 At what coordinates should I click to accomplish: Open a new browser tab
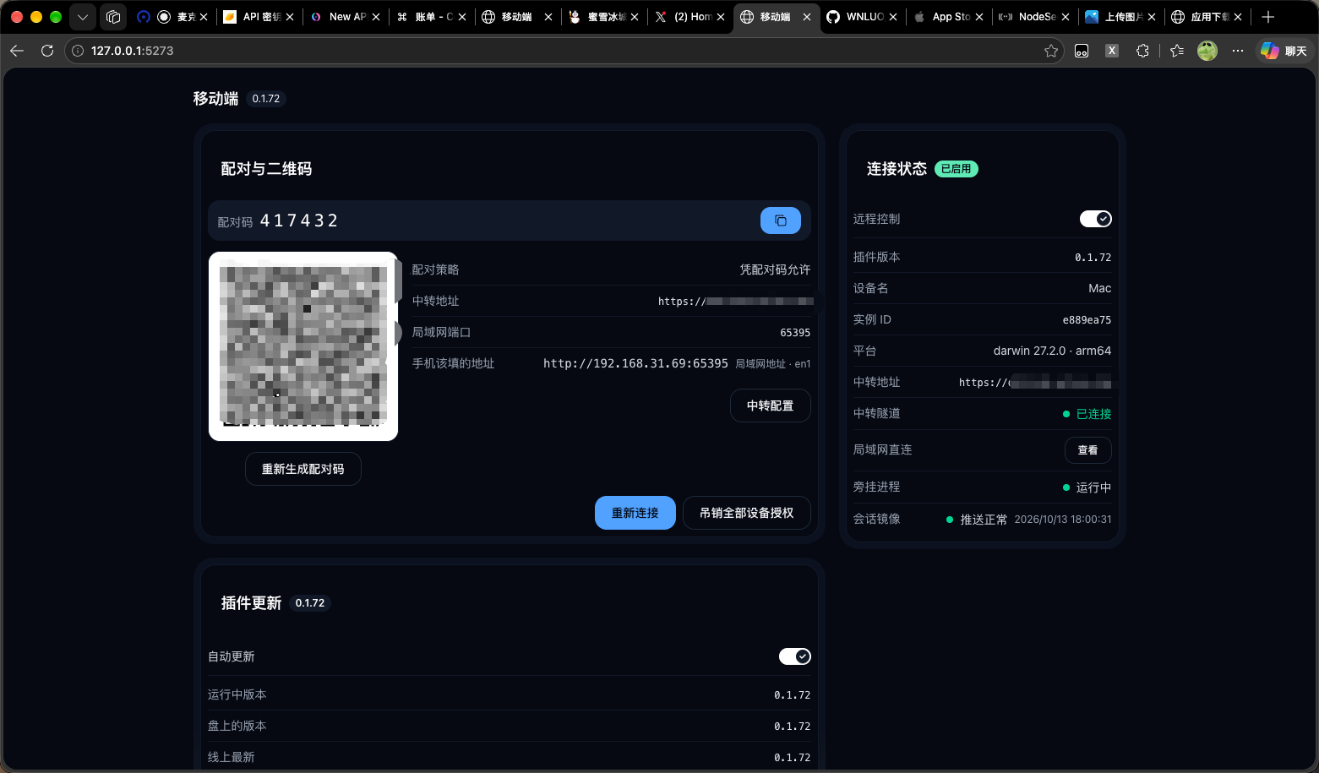(1267, 17)
